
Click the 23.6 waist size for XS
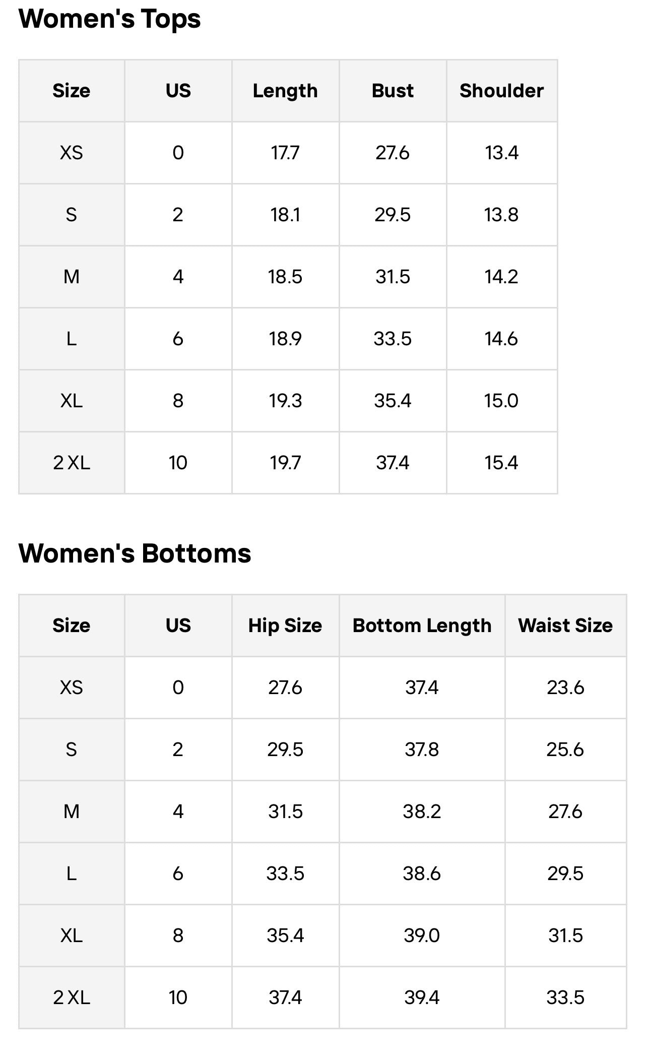point(565,688)
